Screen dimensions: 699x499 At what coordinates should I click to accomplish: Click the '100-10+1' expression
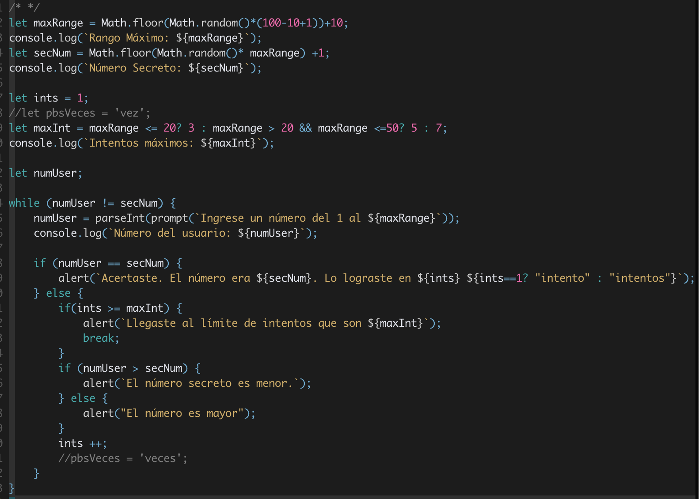[287, 23]
